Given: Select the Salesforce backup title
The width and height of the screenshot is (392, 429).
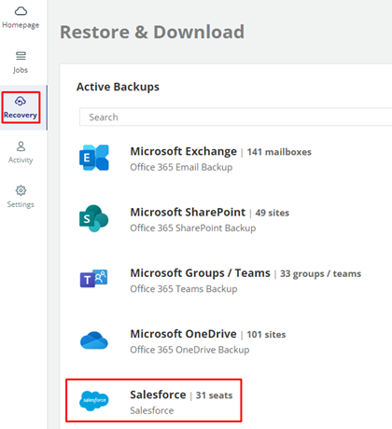Looking at the screenshot, I should coord(158,394).
